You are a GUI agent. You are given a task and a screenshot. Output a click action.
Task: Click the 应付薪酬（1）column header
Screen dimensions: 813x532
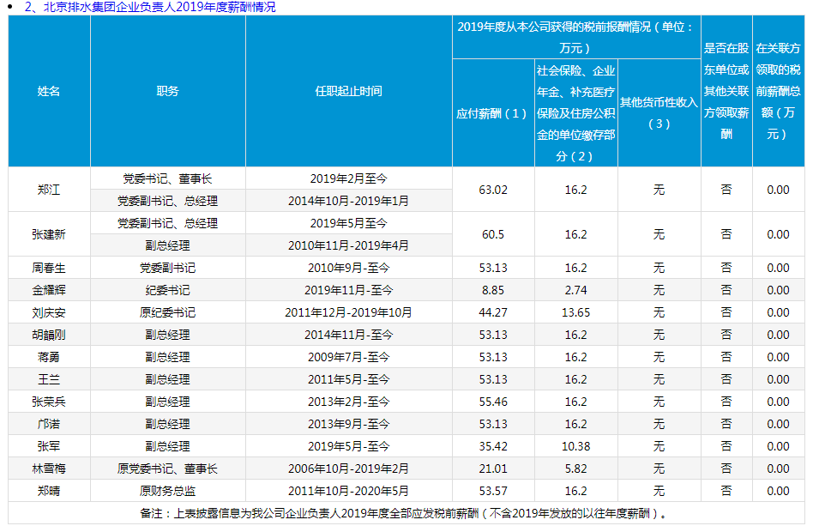click(x=492, y=113)
